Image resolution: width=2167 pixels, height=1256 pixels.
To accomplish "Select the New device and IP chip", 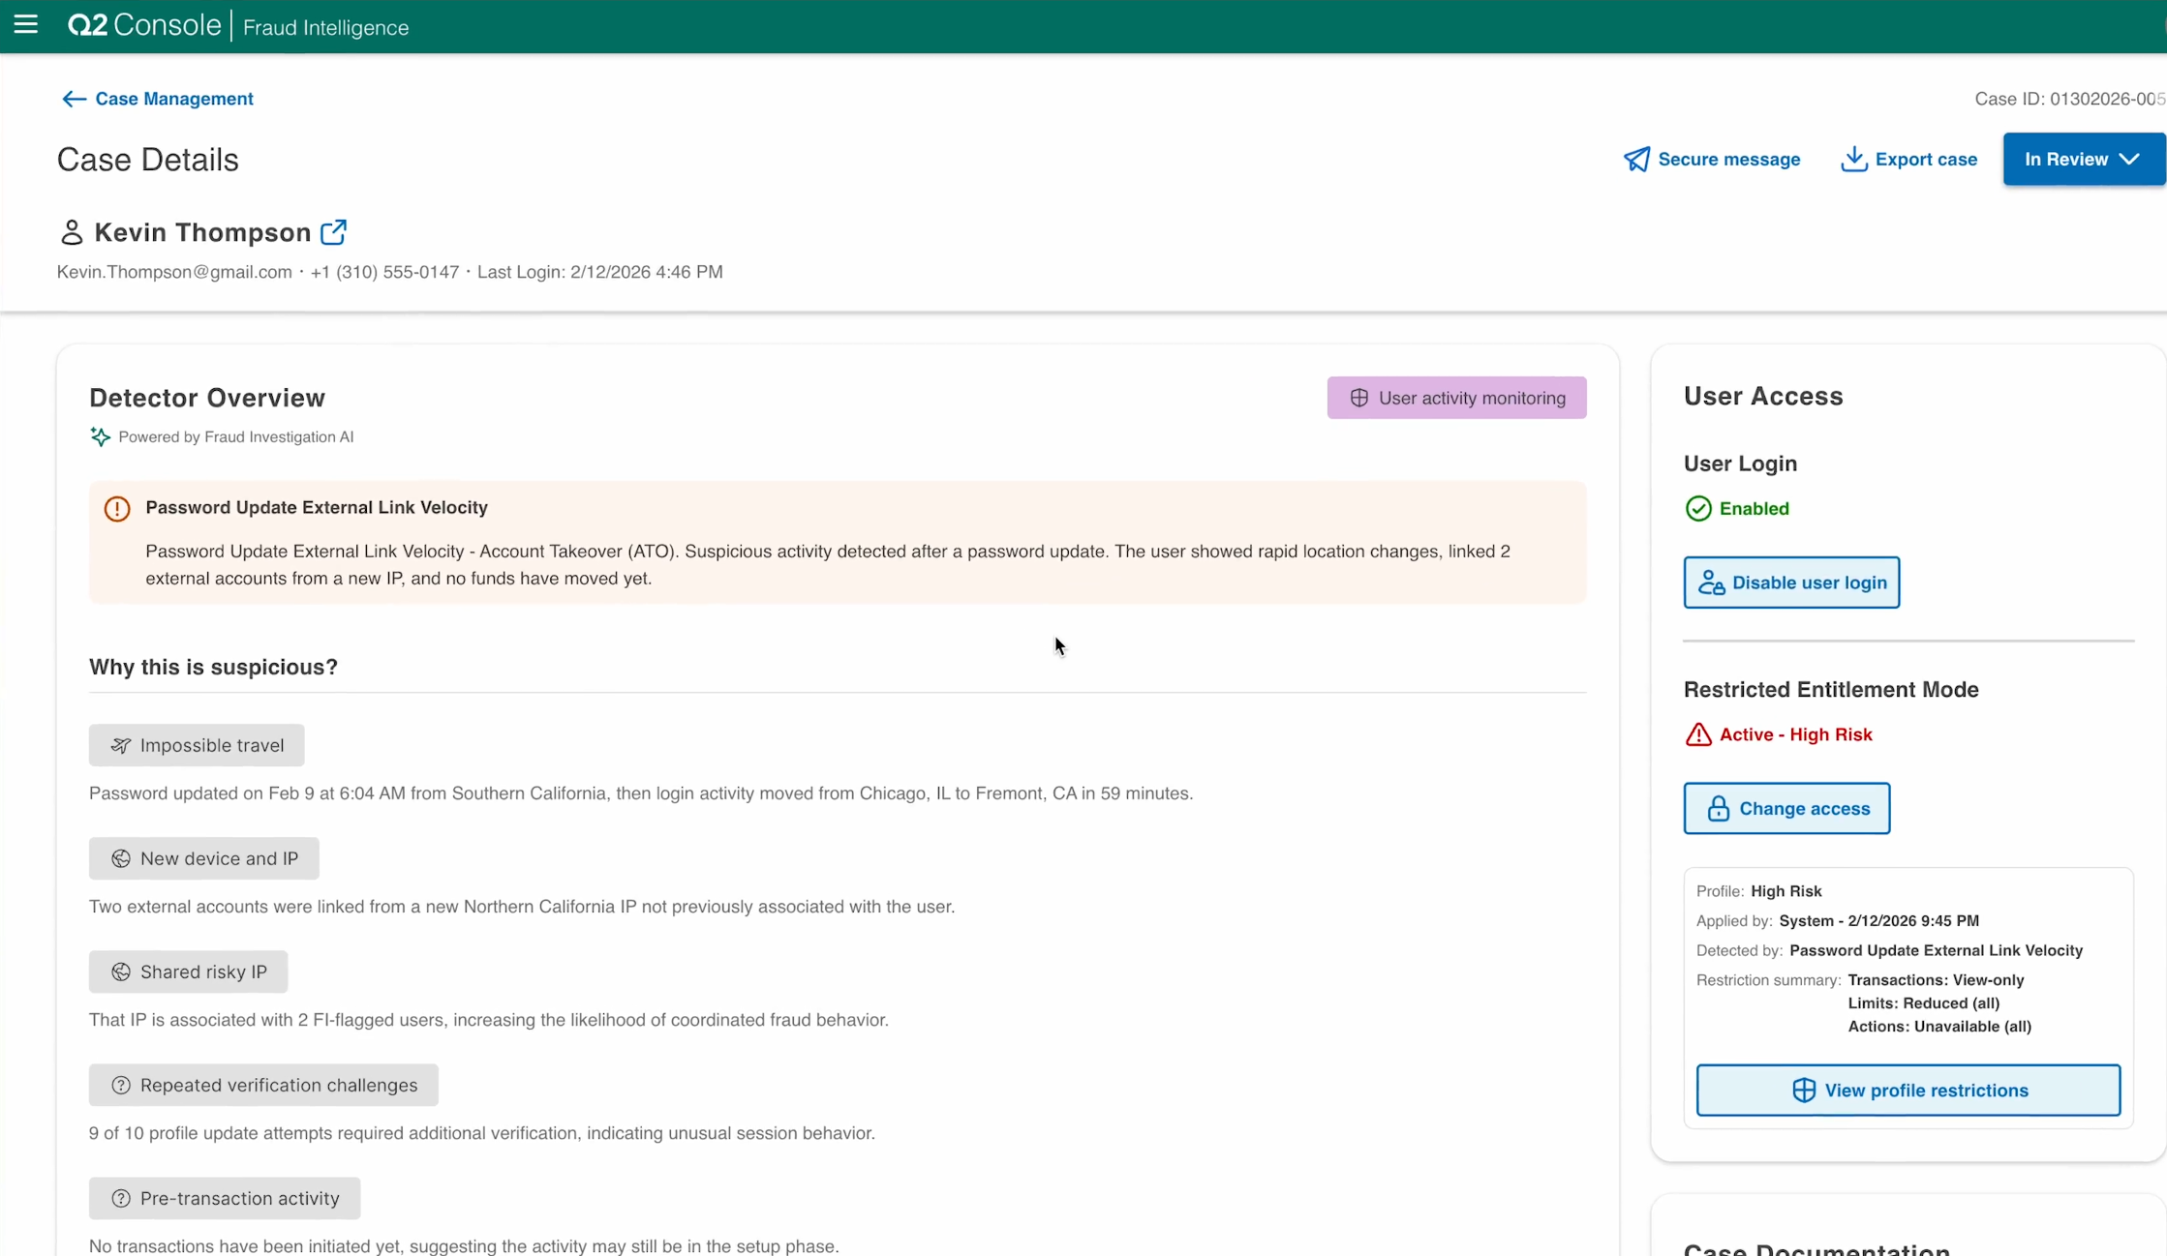I will [204, 858].
